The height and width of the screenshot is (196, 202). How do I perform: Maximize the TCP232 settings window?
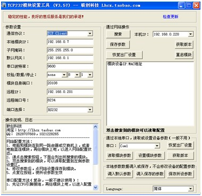(x=189, y=5)
